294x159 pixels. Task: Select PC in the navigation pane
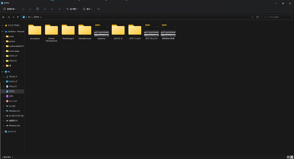click(x=7, y=72)
